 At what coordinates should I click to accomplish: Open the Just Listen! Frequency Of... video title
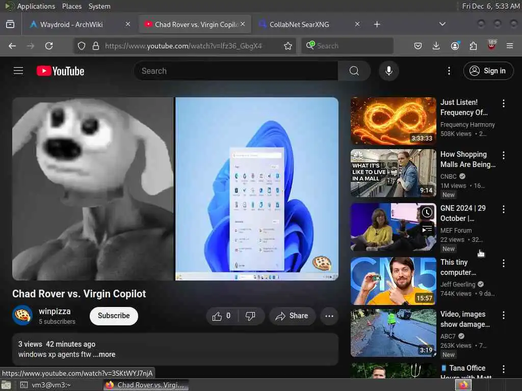pyautogui.click(x=464, y=107)
